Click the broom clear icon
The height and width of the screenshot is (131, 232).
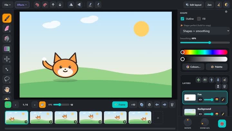click(x=219, y=5)
